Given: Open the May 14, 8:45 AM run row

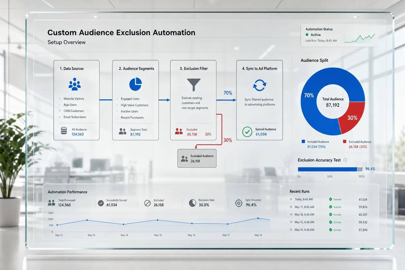Looking at the screenshot, I should click(329, 230).
